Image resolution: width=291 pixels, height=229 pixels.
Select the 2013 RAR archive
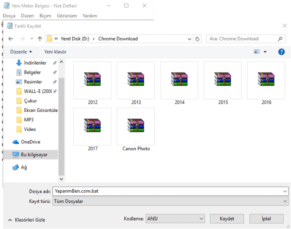tap(136, 84)
